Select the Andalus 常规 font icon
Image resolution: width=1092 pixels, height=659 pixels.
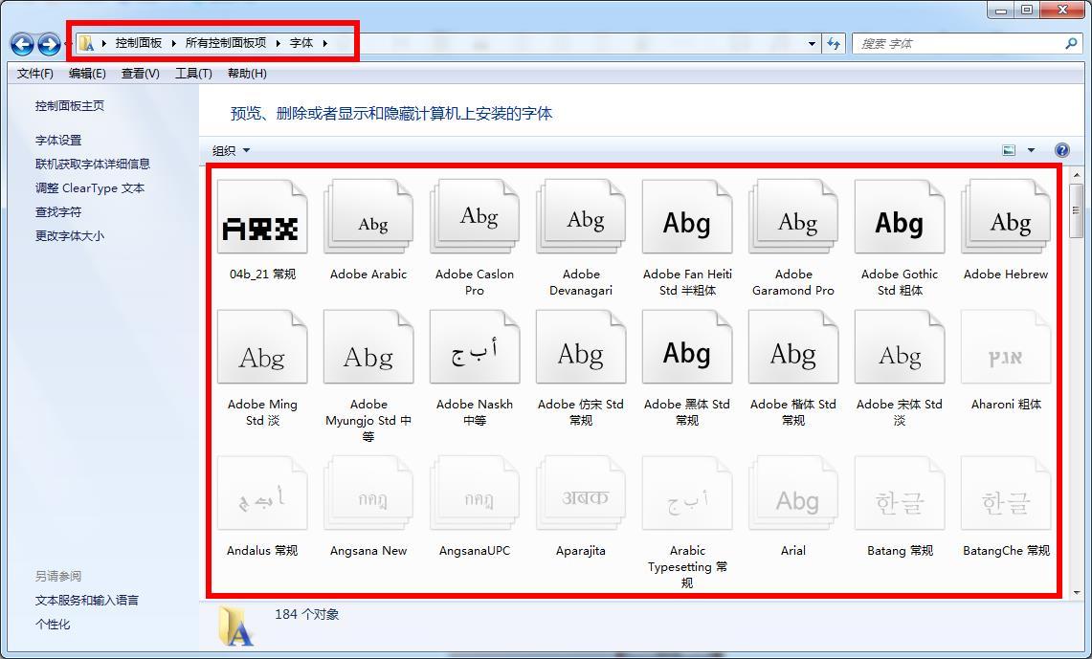point(262,494)
